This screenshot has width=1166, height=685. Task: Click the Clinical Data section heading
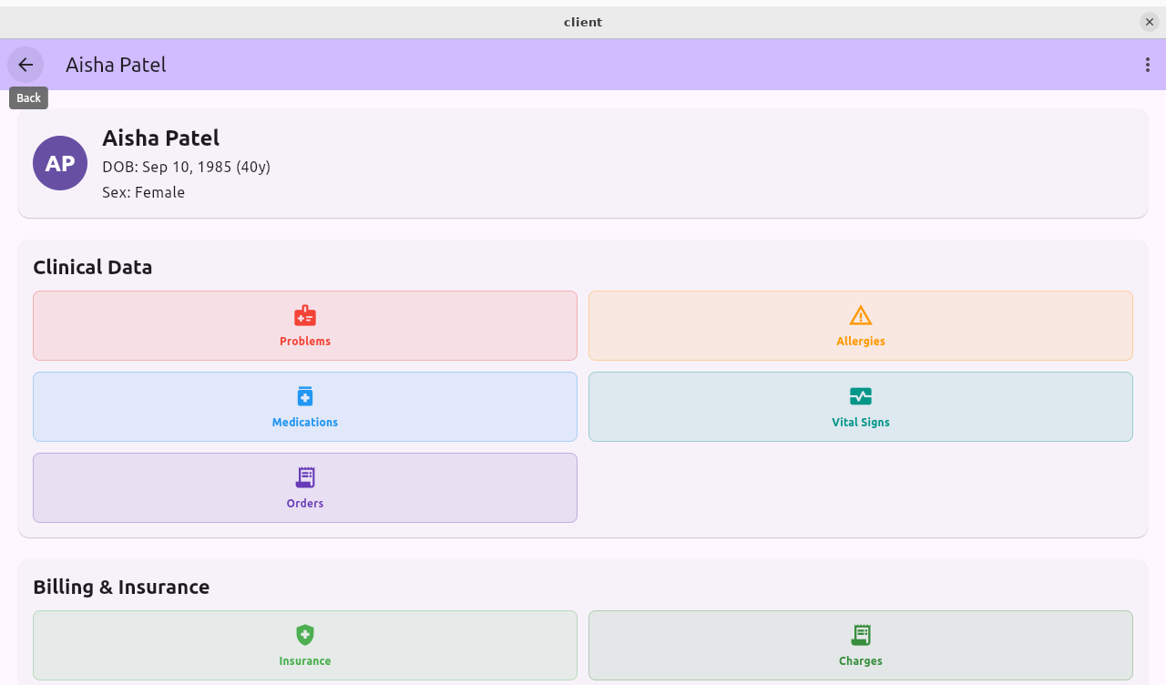92,267
